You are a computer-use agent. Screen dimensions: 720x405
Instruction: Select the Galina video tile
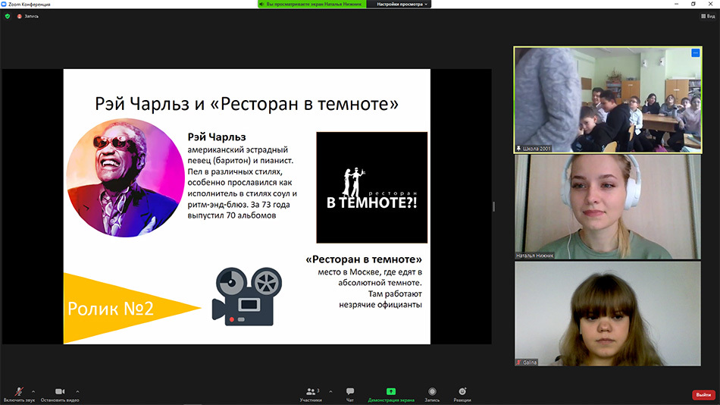tap(608, 313)
